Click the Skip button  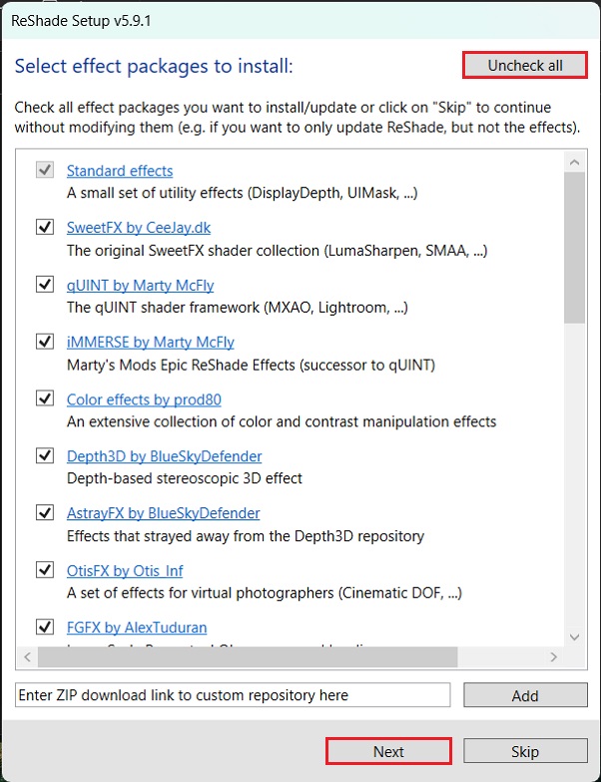pos(525,751)
